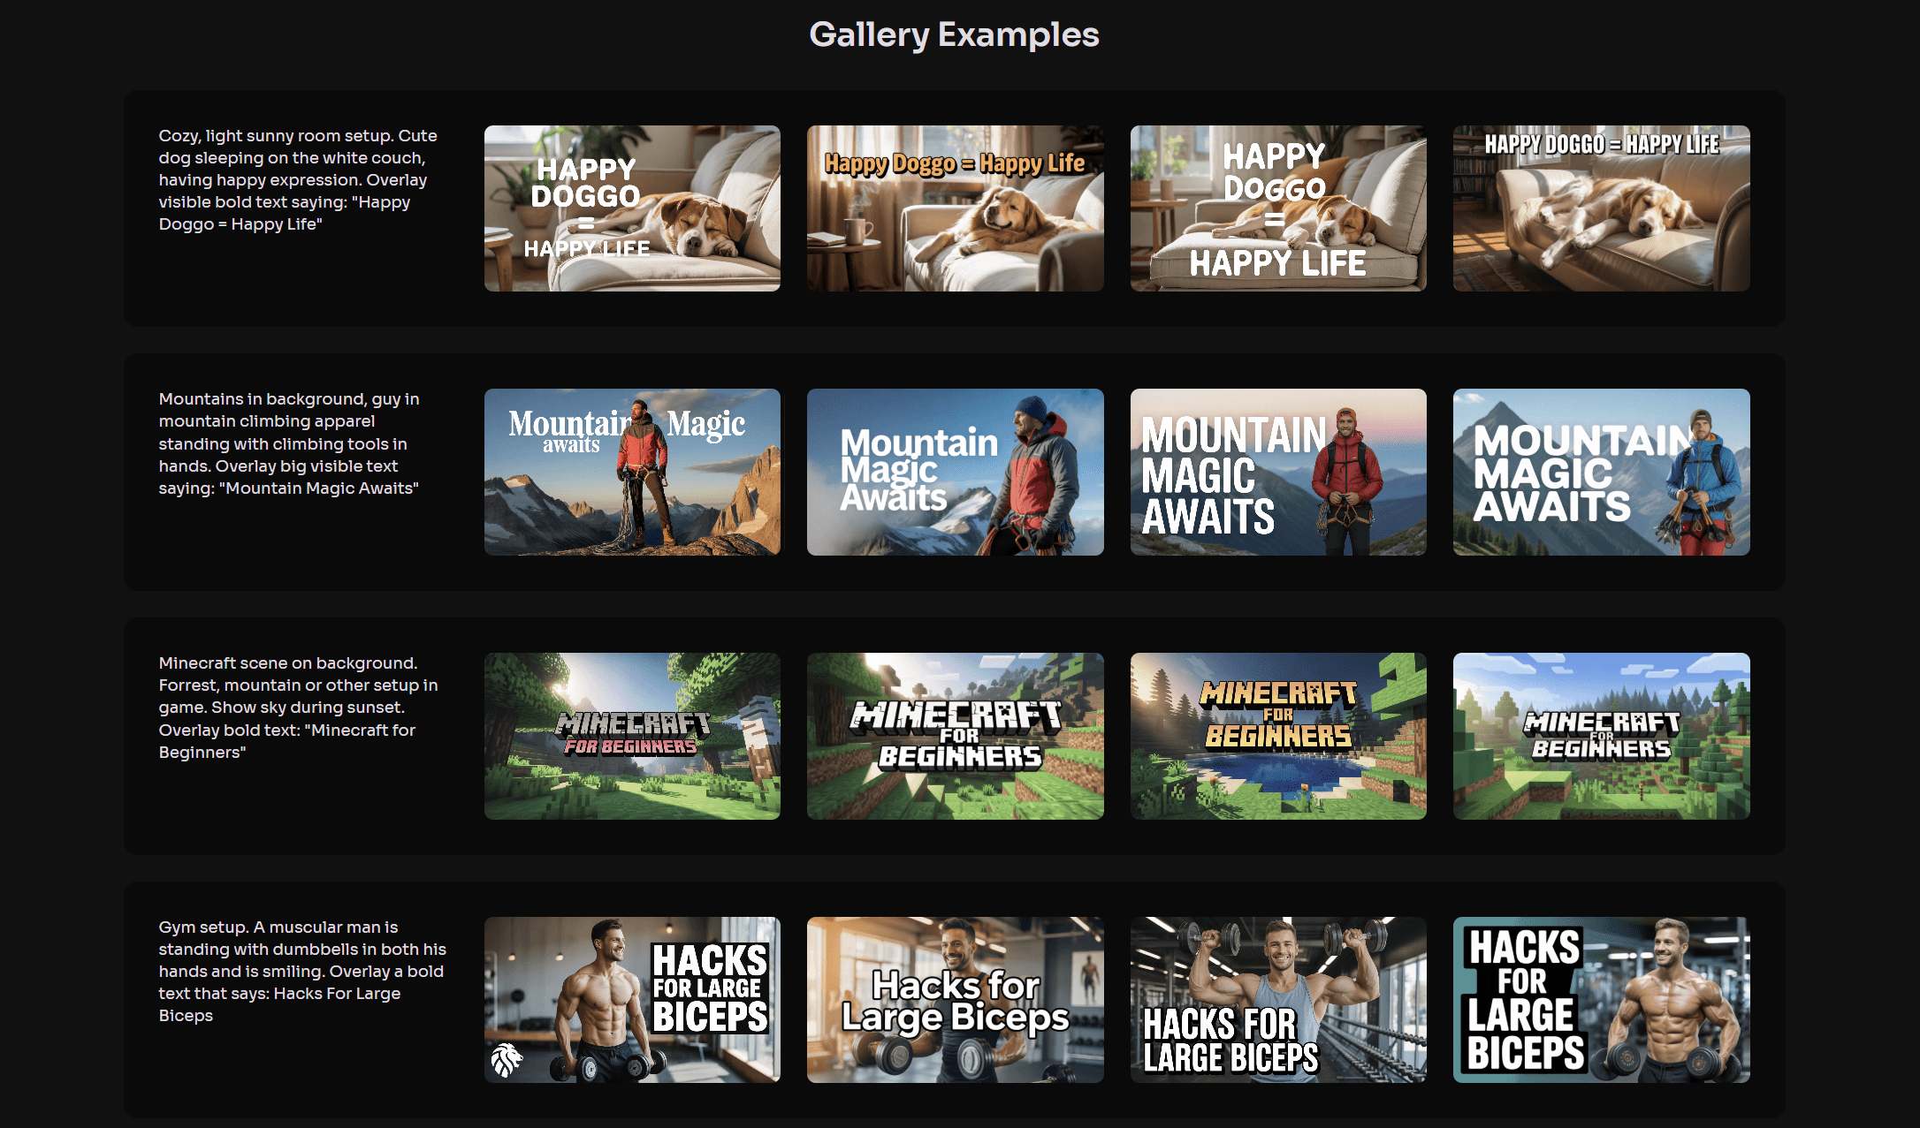Open the Happy Doggo thumbnail with bookshelf and leather couch

pyautogui.click(x=1602, y=208)
